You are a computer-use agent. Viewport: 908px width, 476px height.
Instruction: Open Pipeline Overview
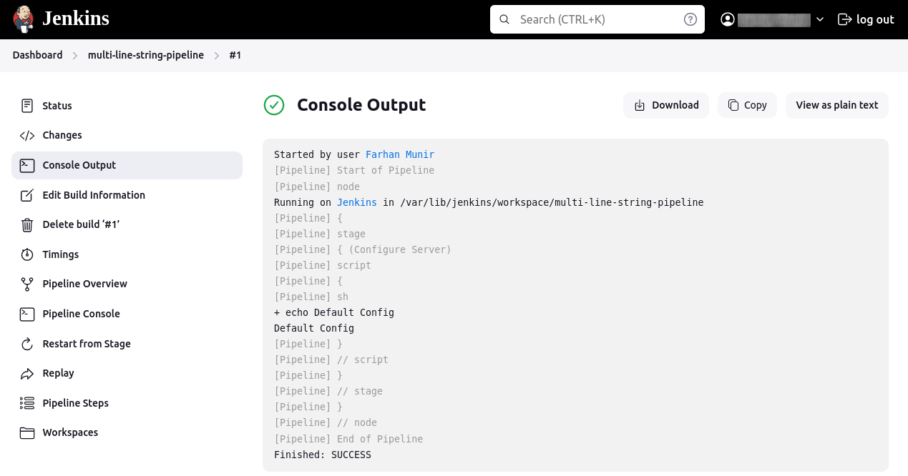point(127,284)
